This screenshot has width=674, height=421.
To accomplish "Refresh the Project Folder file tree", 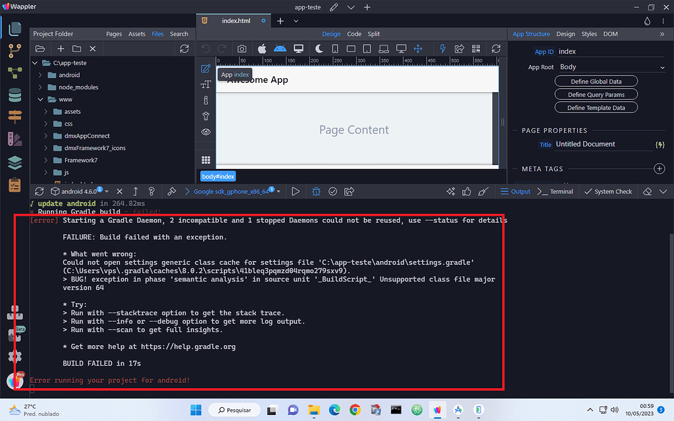I will point(184,49).
